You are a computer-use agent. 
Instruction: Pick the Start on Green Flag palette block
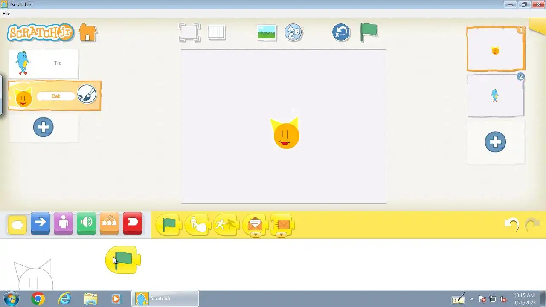(x=169, y=224)
